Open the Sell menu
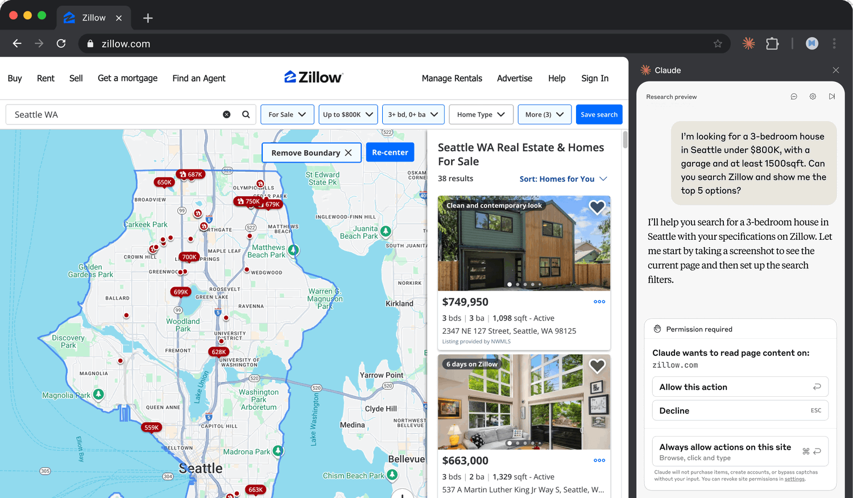The image size is (853, 498). [x=76, y=78]
